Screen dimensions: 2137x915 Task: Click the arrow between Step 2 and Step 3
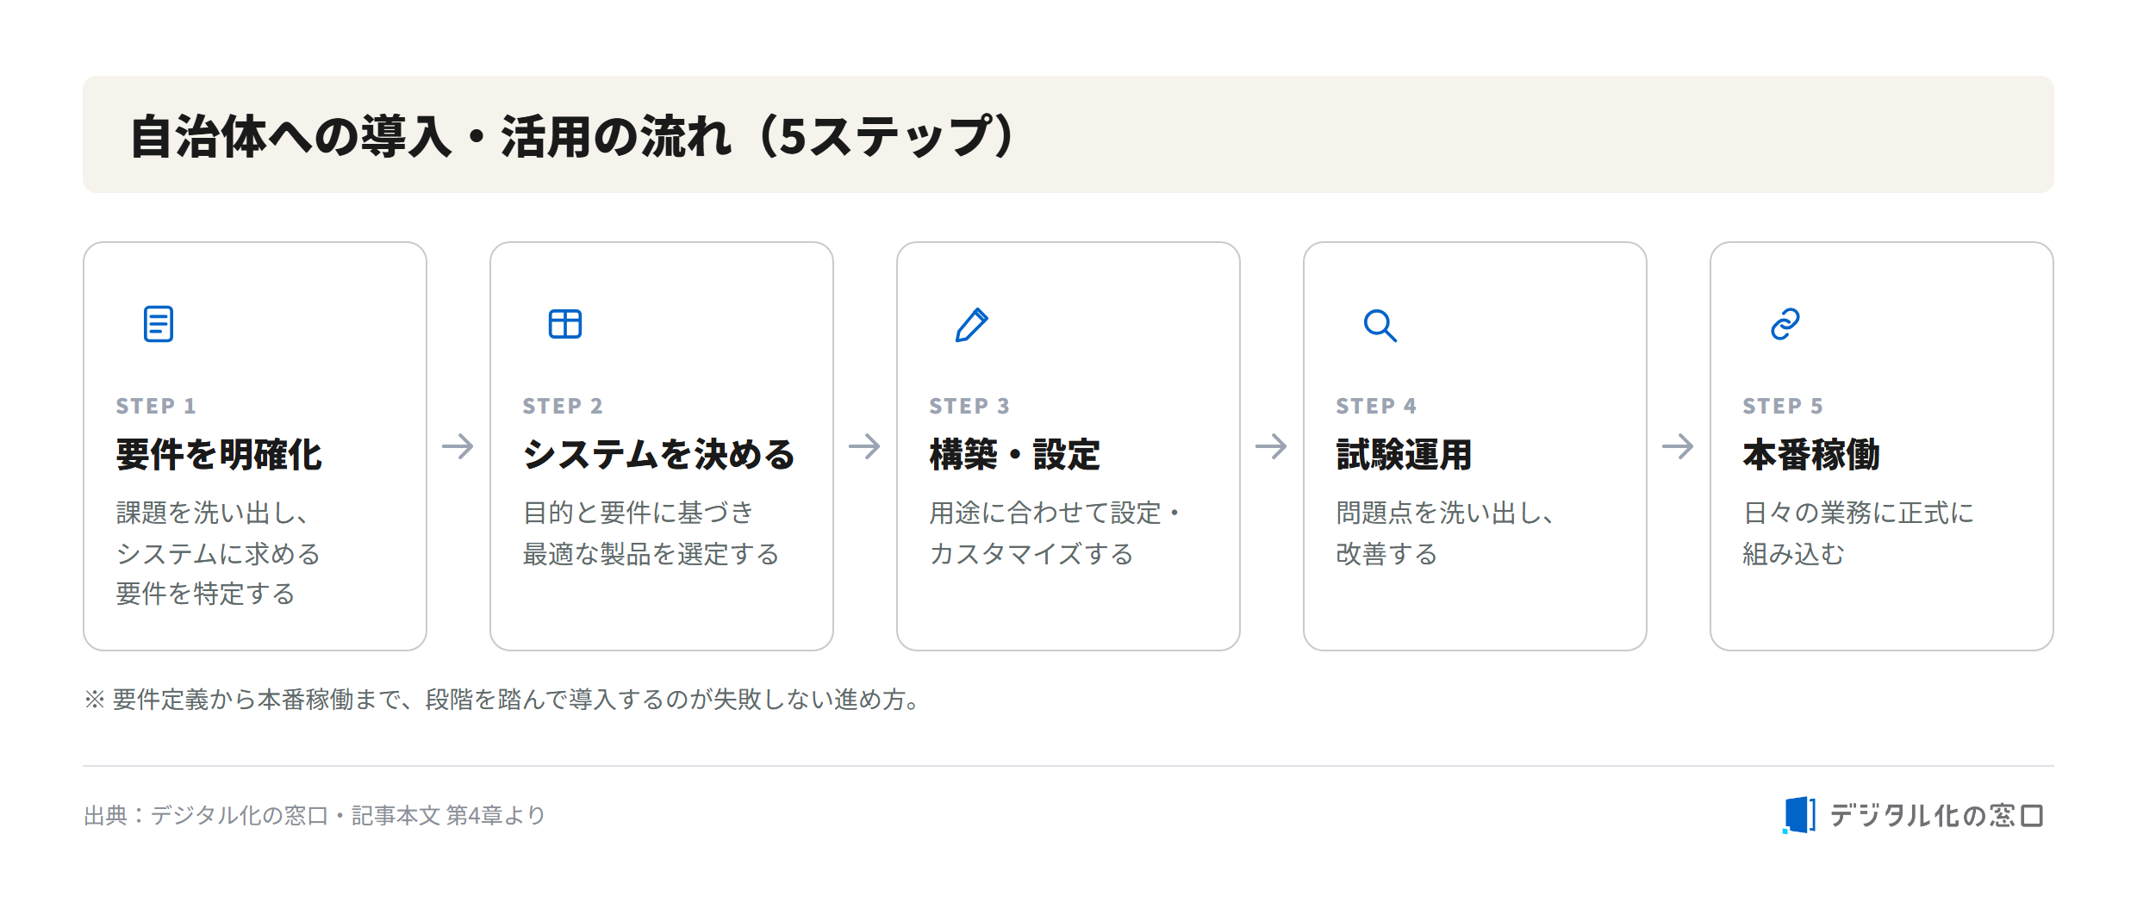(864, 446)
